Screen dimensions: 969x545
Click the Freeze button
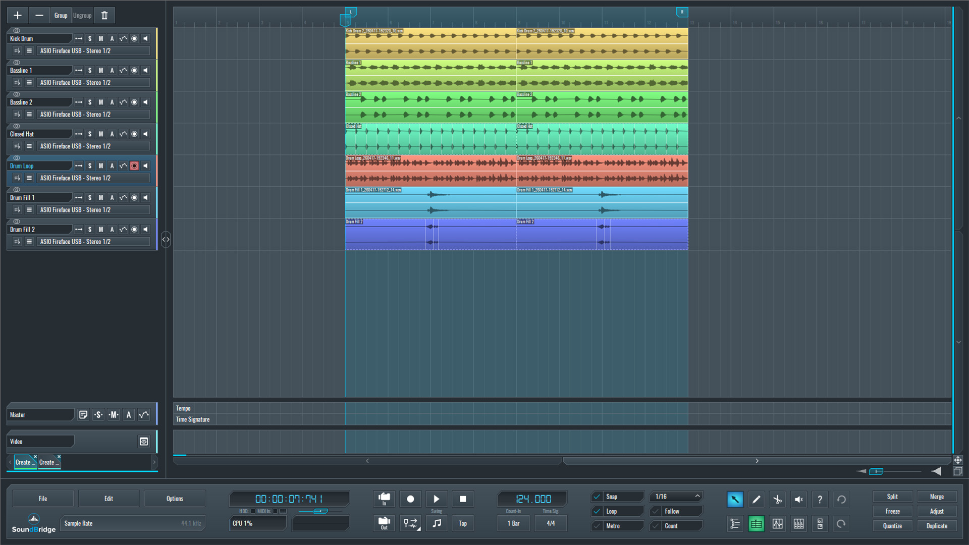point(892,511)
